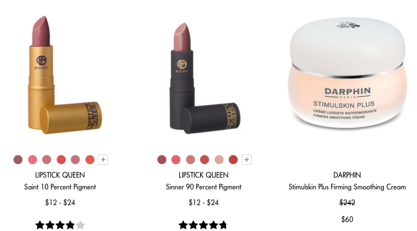Screen dimensions: 417x231
Task: Select first mauve swatch under Saint lipstick
Action: pyautogui.click(x=18, y=160)
